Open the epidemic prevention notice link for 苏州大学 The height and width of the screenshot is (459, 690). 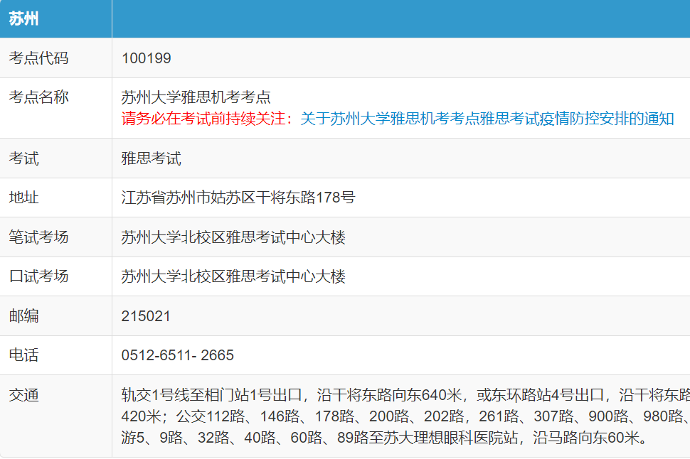pos(487,119)
